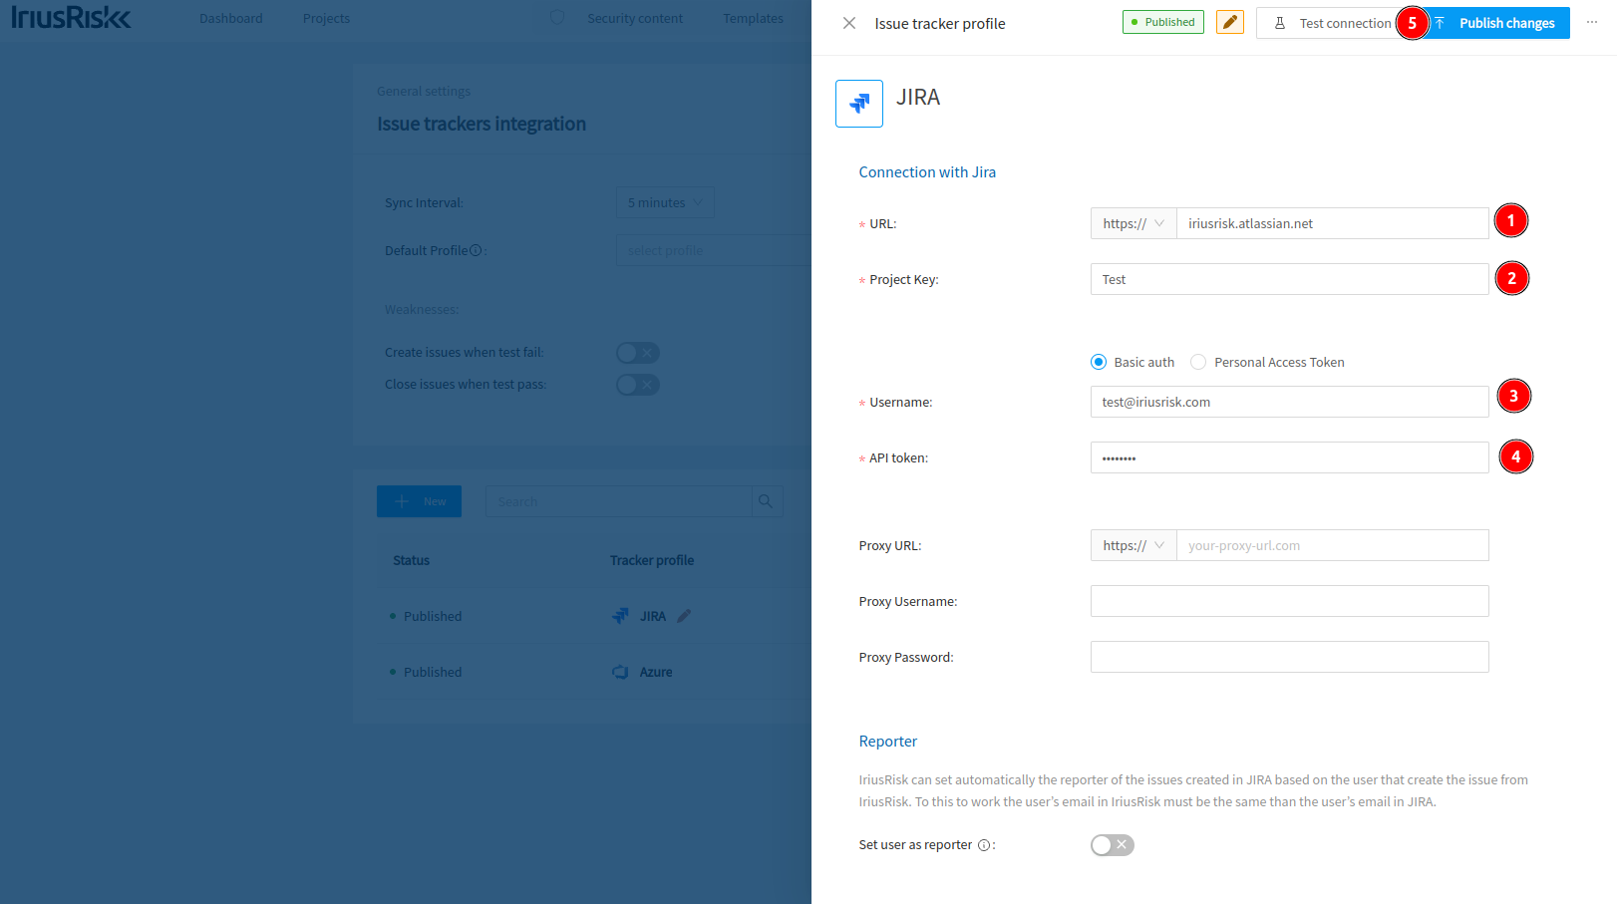
Task: Close the Issue tracker profile panel
Action: tap(849, 23)
